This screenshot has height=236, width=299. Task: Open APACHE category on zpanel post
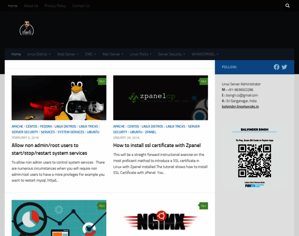[119, 126]
